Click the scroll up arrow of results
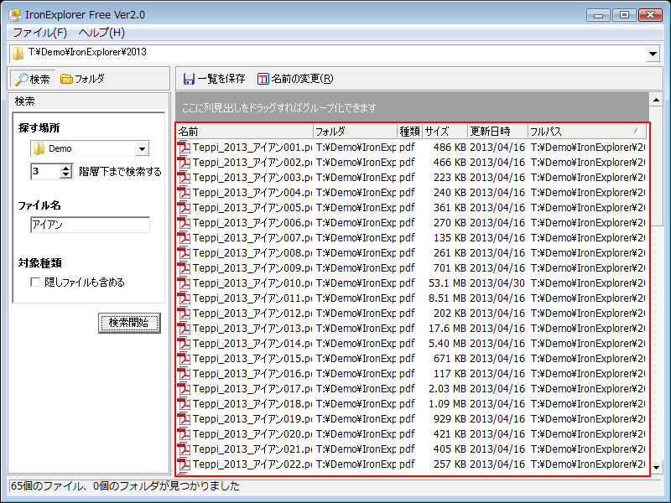 [656, 100]
